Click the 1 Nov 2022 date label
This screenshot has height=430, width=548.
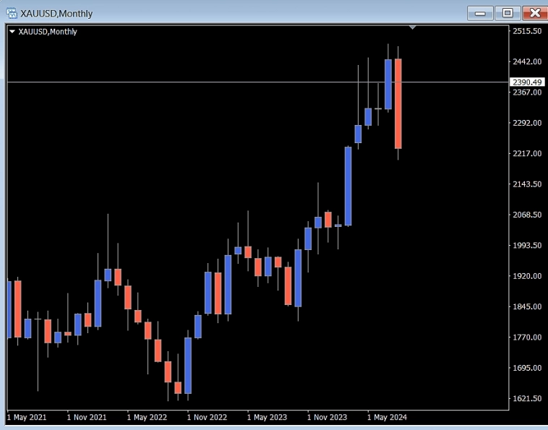[x=207, y=417]
